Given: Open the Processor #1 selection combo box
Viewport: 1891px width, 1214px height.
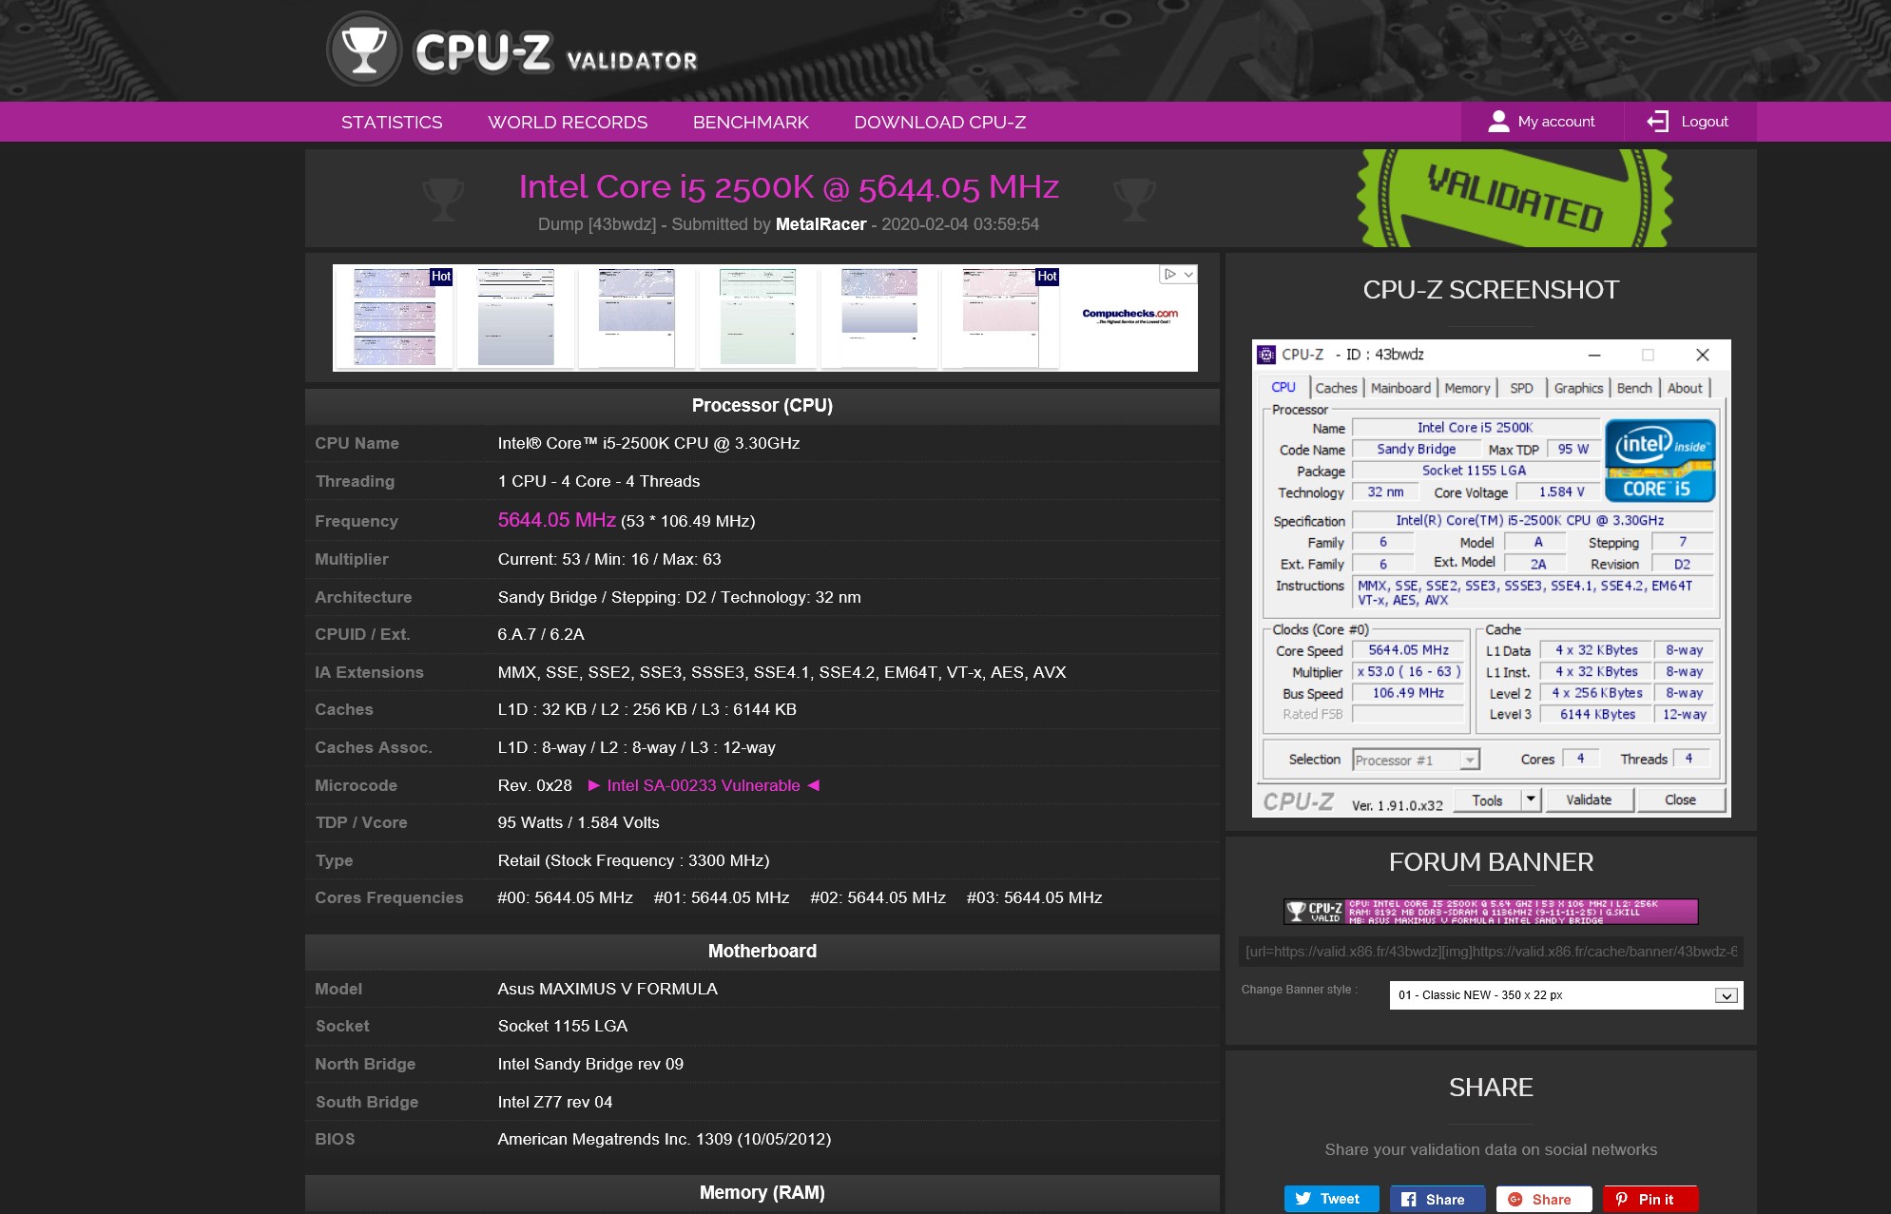Looking at the screenshot, I should tap(1416, 760).
